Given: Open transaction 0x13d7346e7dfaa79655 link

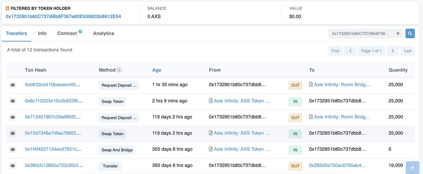Looking at the screenshot, I should pyautogui.click(x=53, y=133).
